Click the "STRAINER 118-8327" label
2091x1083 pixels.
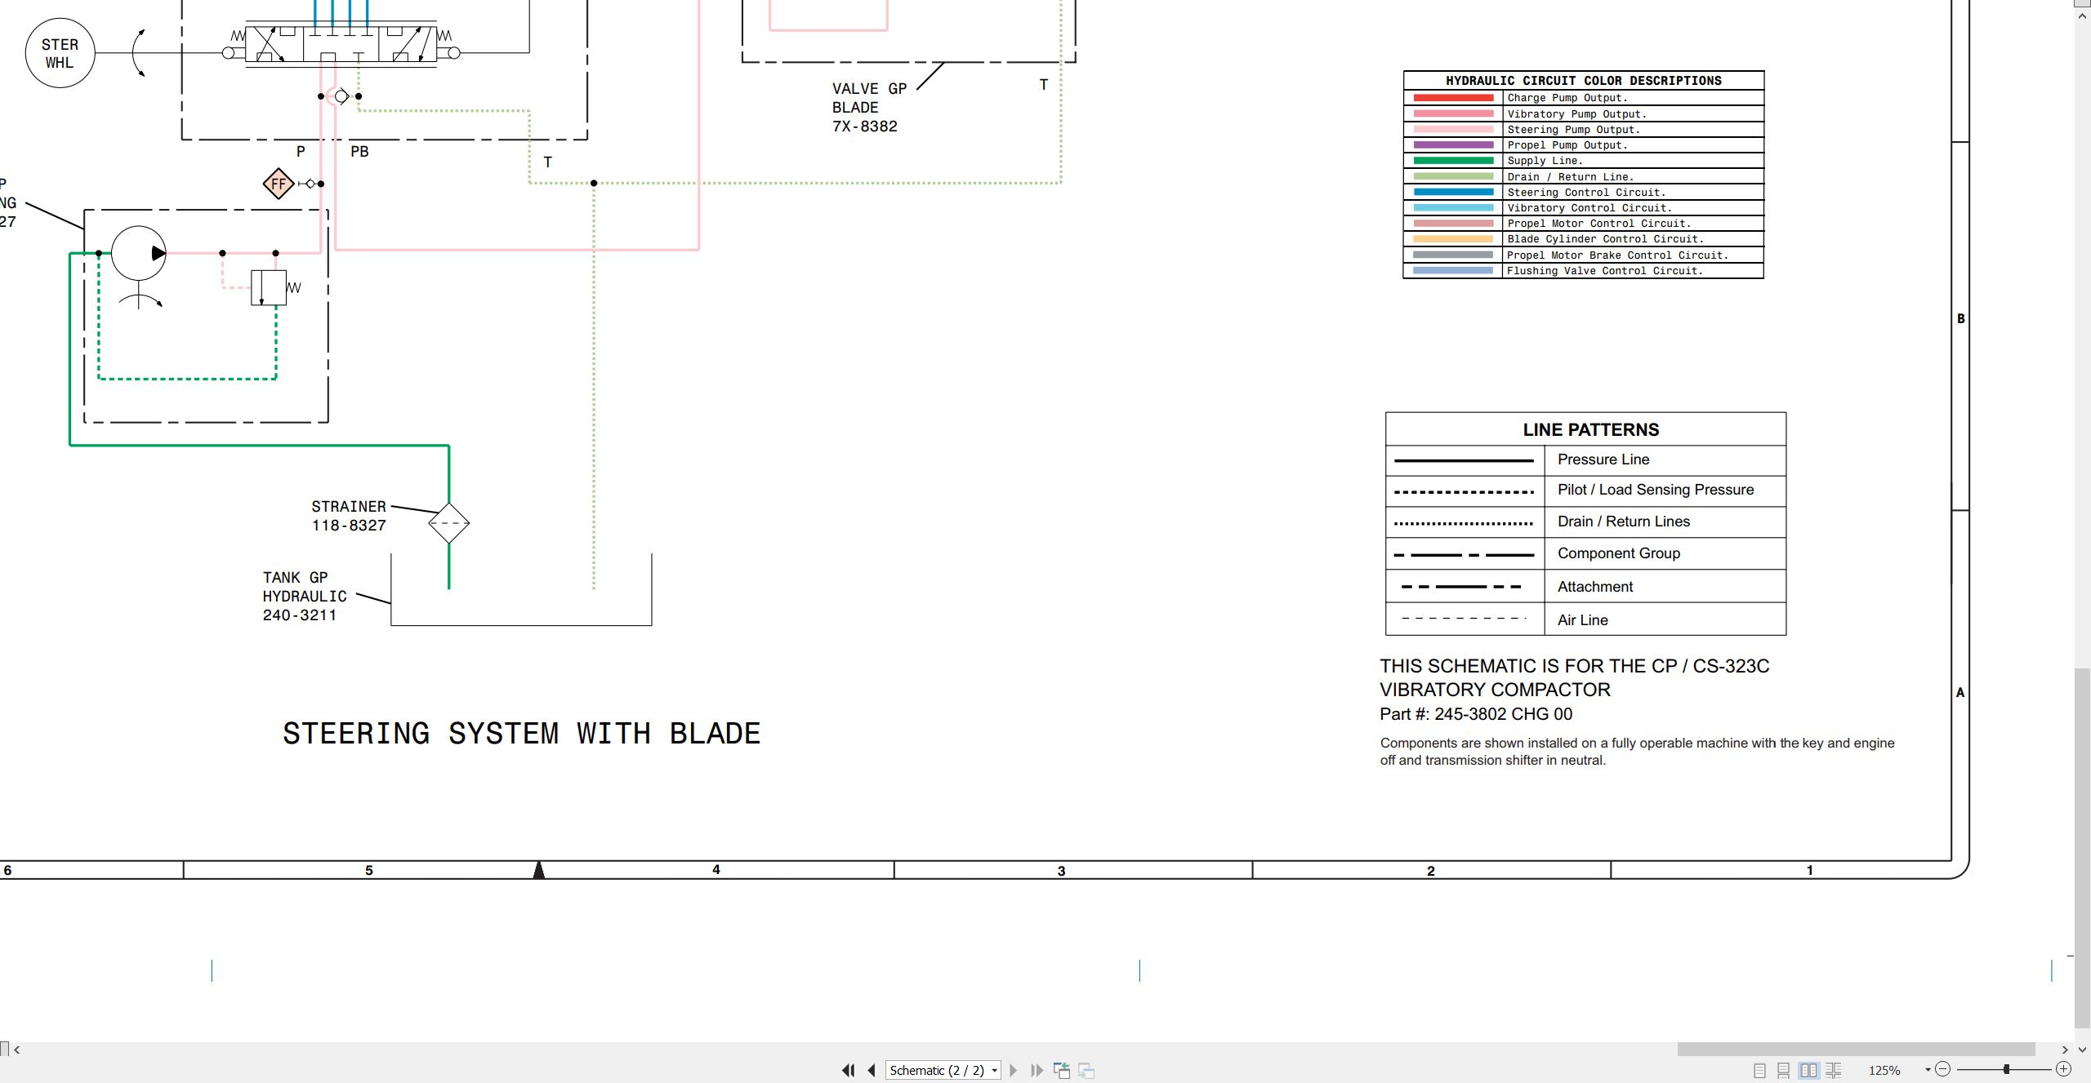click(349, 516)
